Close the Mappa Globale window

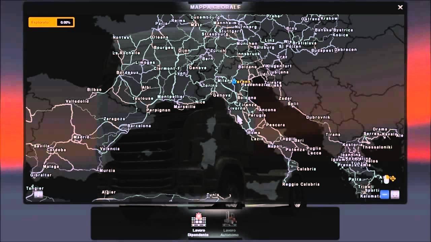click(x=400, y=7)
